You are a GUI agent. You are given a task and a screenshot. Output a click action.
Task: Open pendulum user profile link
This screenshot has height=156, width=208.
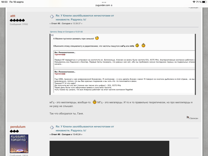click(x=18, y=127)
